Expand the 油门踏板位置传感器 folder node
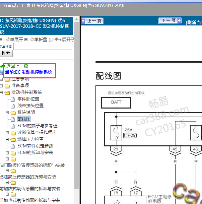This screenshot has height=204, width=202. point(7,159)
